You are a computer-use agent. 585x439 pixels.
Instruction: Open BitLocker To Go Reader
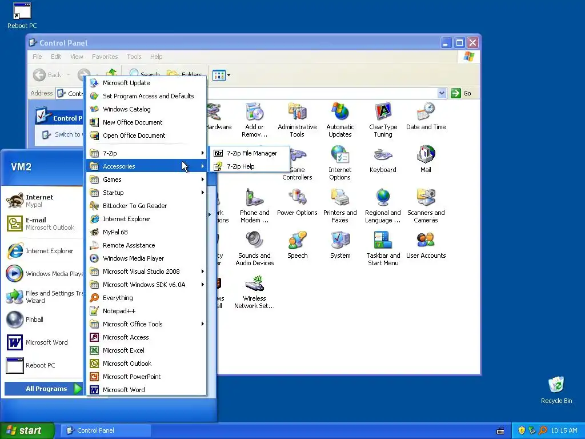(147, 206)
